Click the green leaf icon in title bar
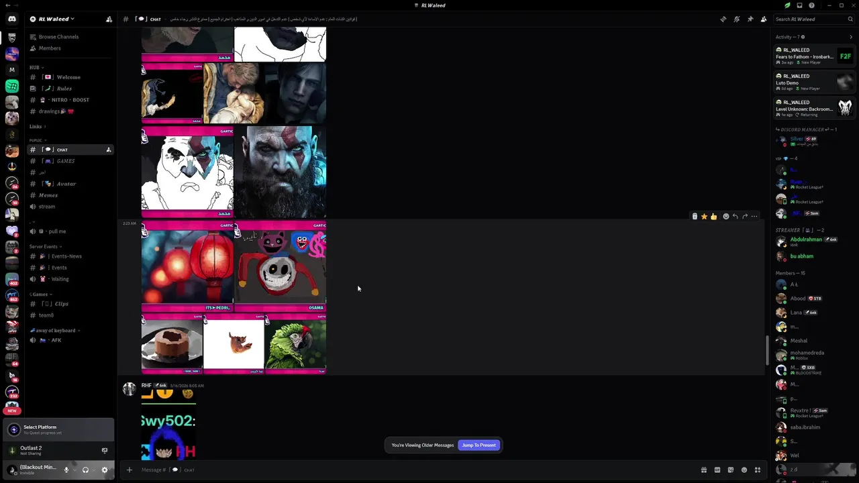 pos(787,5)
